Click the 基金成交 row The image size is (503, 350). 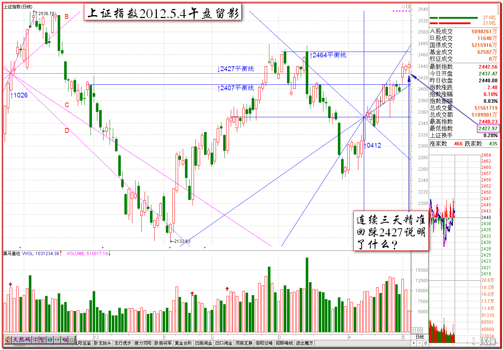[x=463, y=52]
